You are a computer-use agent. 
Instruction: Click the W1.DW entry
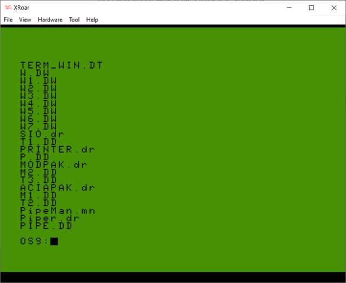click(38, 80)
